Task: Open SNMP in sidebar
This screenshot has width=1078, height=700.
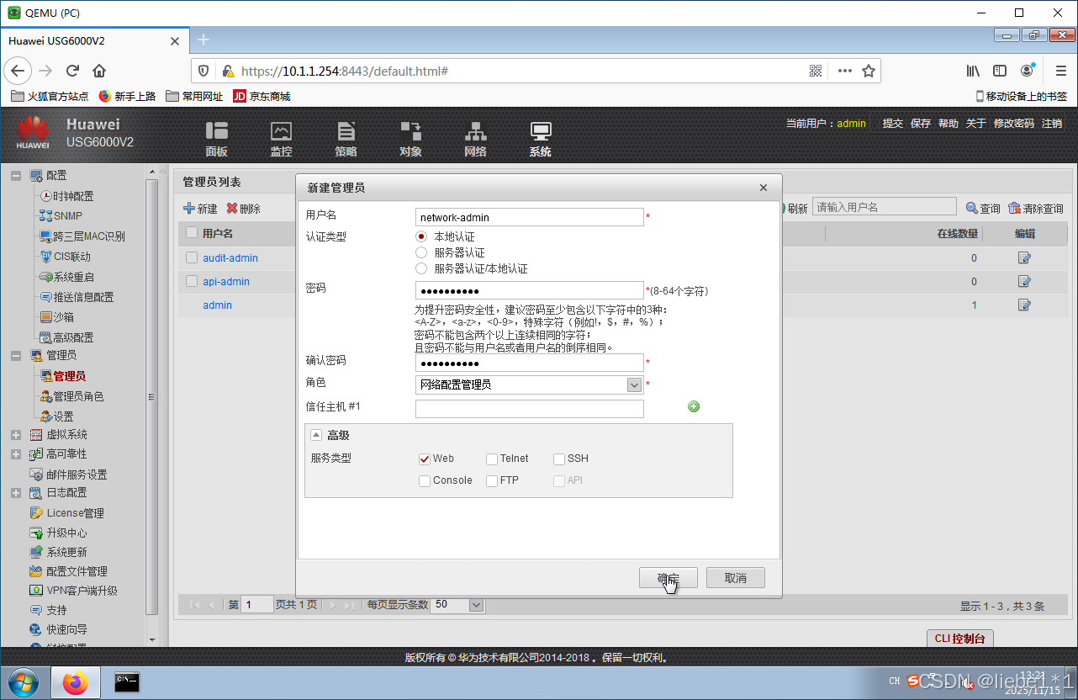Action: [68, 216]
